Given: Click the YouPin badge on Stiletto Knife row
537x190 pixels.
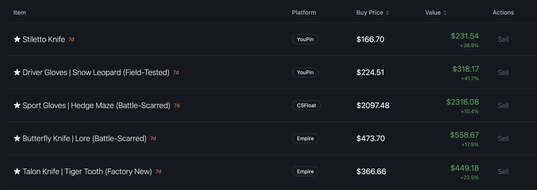Looking at the screenshot, I should click(305, 39).
